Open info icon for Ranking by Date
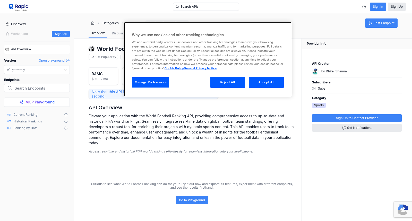 [66, 128]
